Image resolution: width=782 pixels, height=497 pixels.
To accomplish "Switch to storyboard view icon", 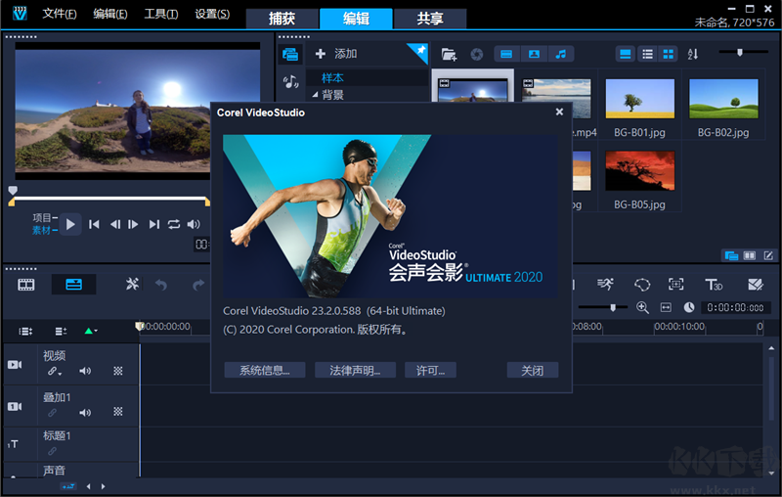I will click(26, 285).
